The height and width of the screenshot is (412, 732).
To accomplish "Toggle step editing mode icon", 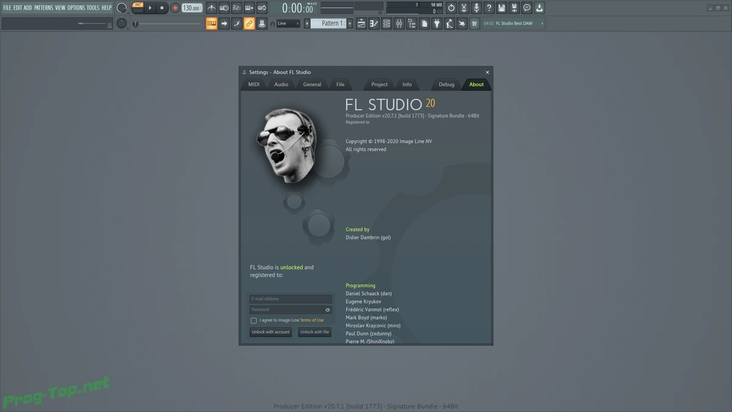I will (237, 23).
